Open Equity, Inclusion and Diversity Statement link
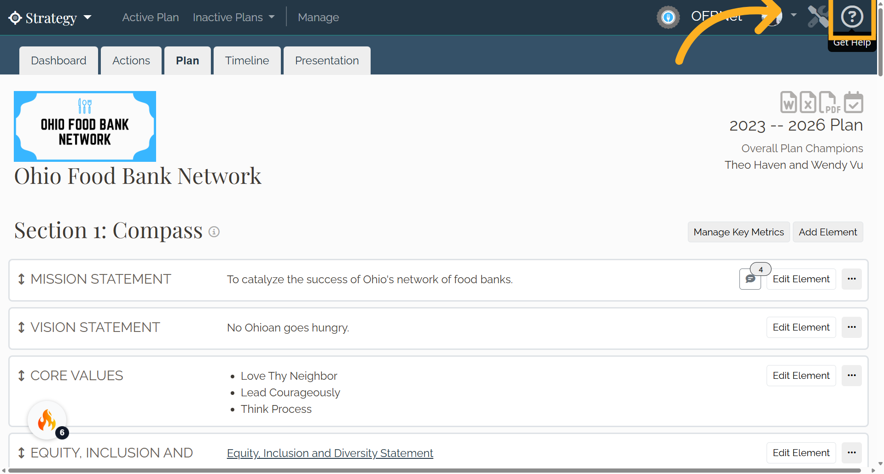The height and width of the screenshot is (474, 884). pyautogui.click(x=330, y=453)
